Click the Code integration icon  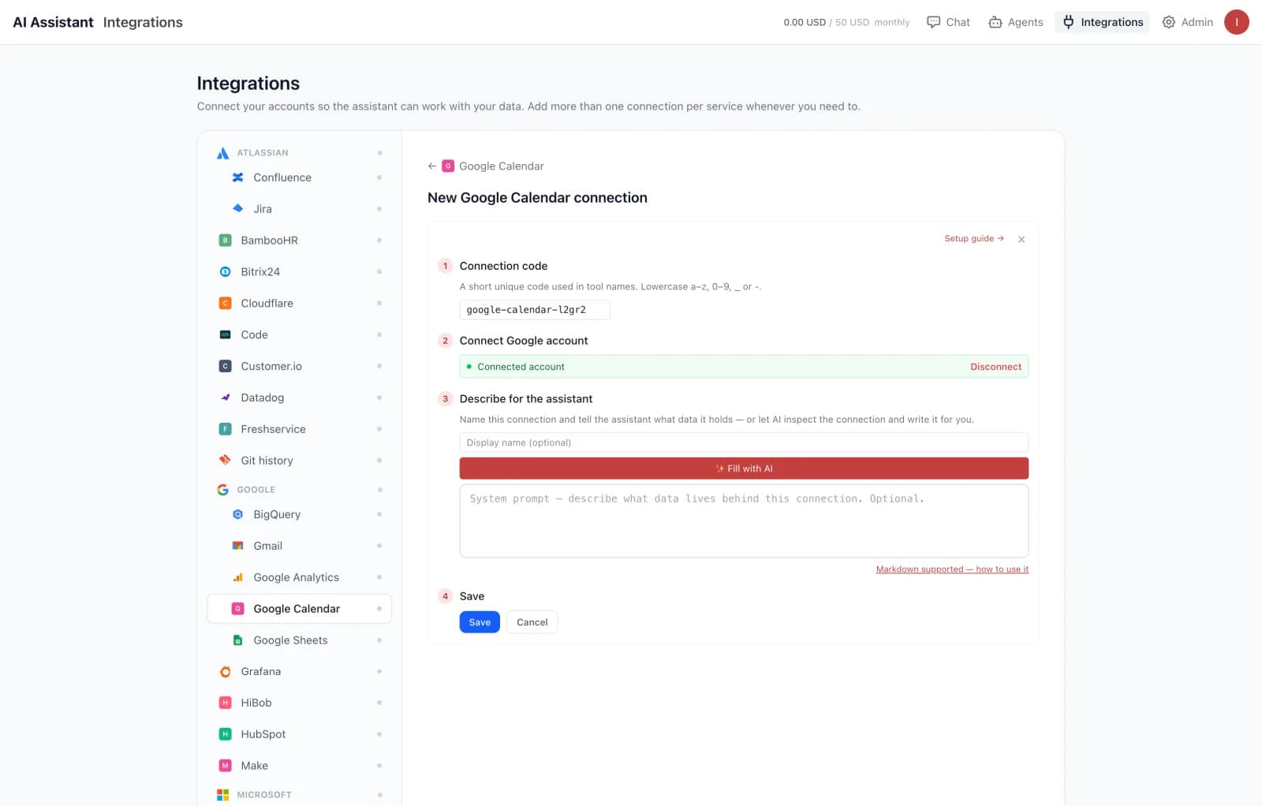pyautogui.click(x=225, y=335)
